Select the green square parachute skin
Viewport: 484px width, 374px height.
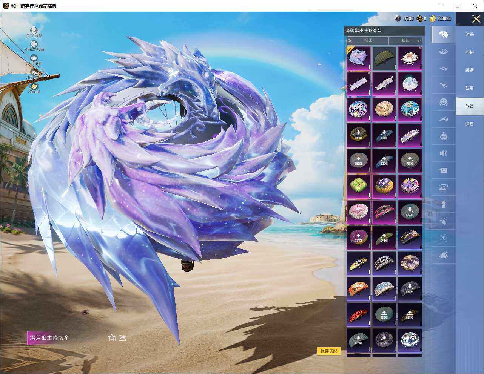(x=359, y=186)
